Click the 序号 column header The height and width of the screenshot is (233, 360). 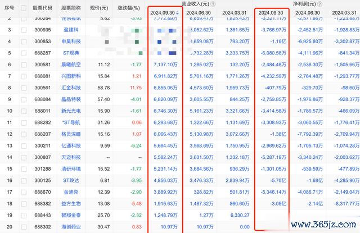click(x=9, y=8)
